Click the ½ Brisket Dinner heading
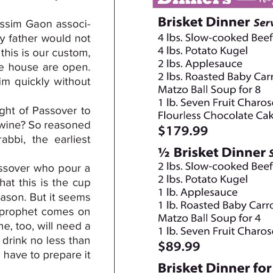This screenshot has height=273, width=273. point(212,152)
